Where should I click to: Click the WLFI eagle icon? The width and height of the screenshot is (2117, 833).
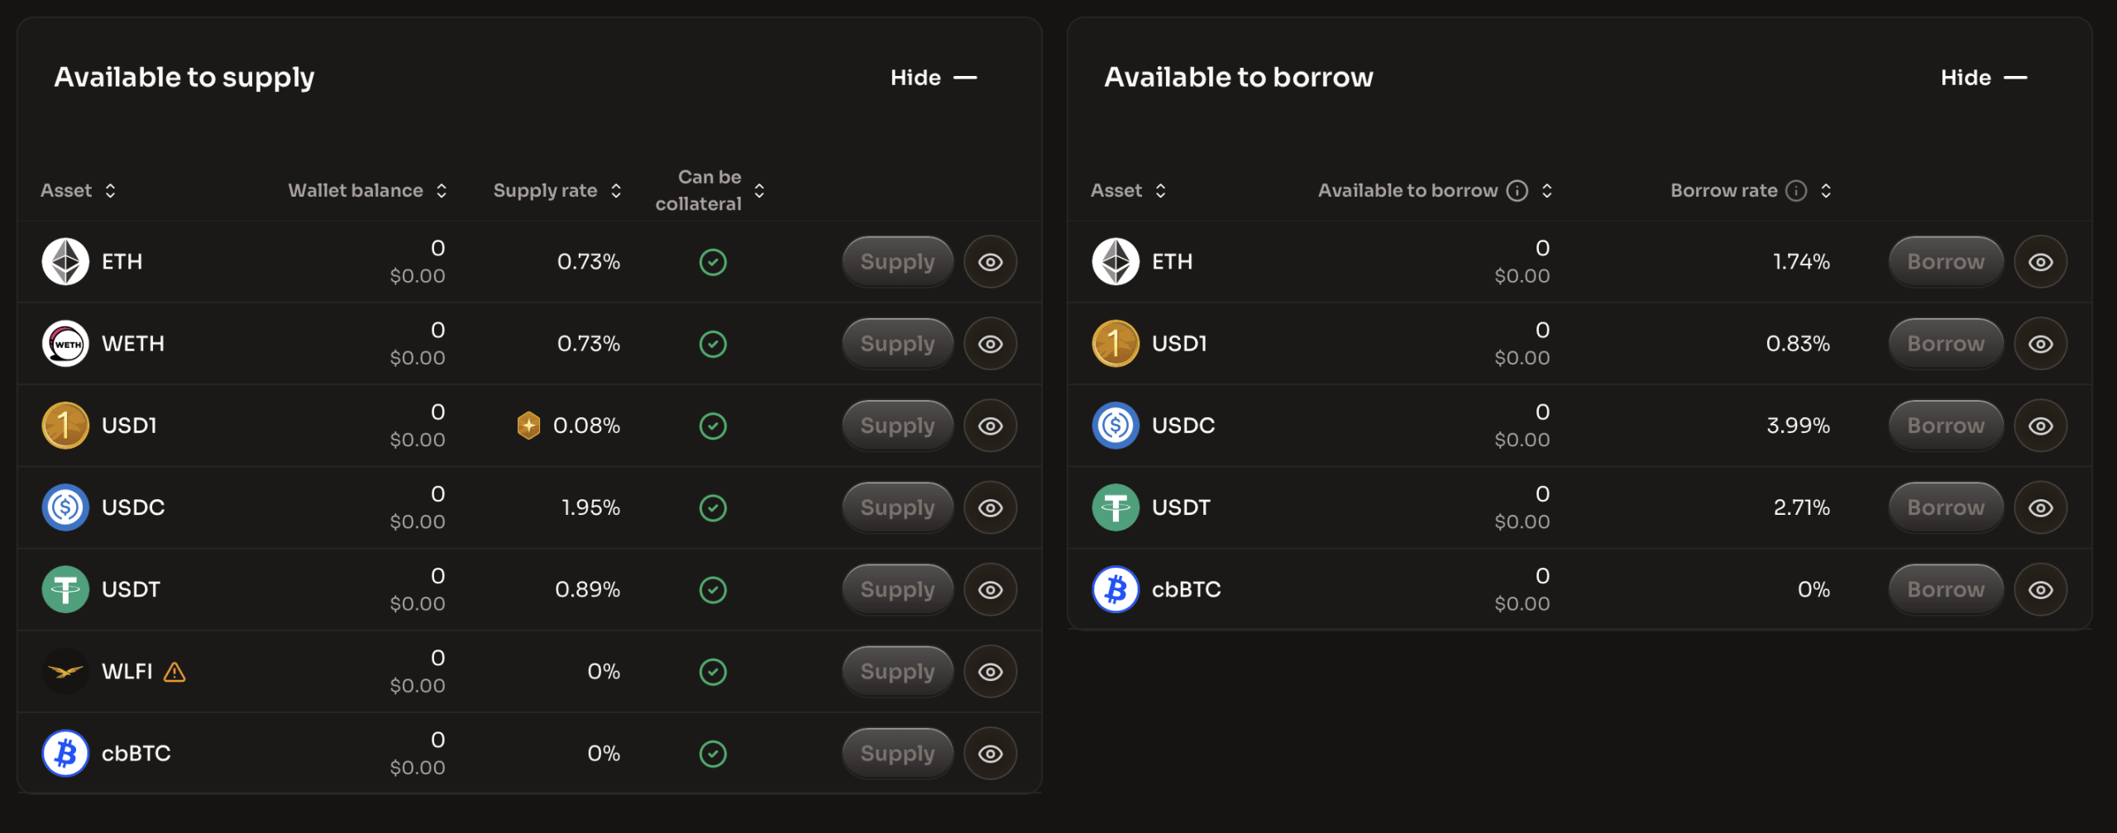pyautogui.click(x=65, y=671)
